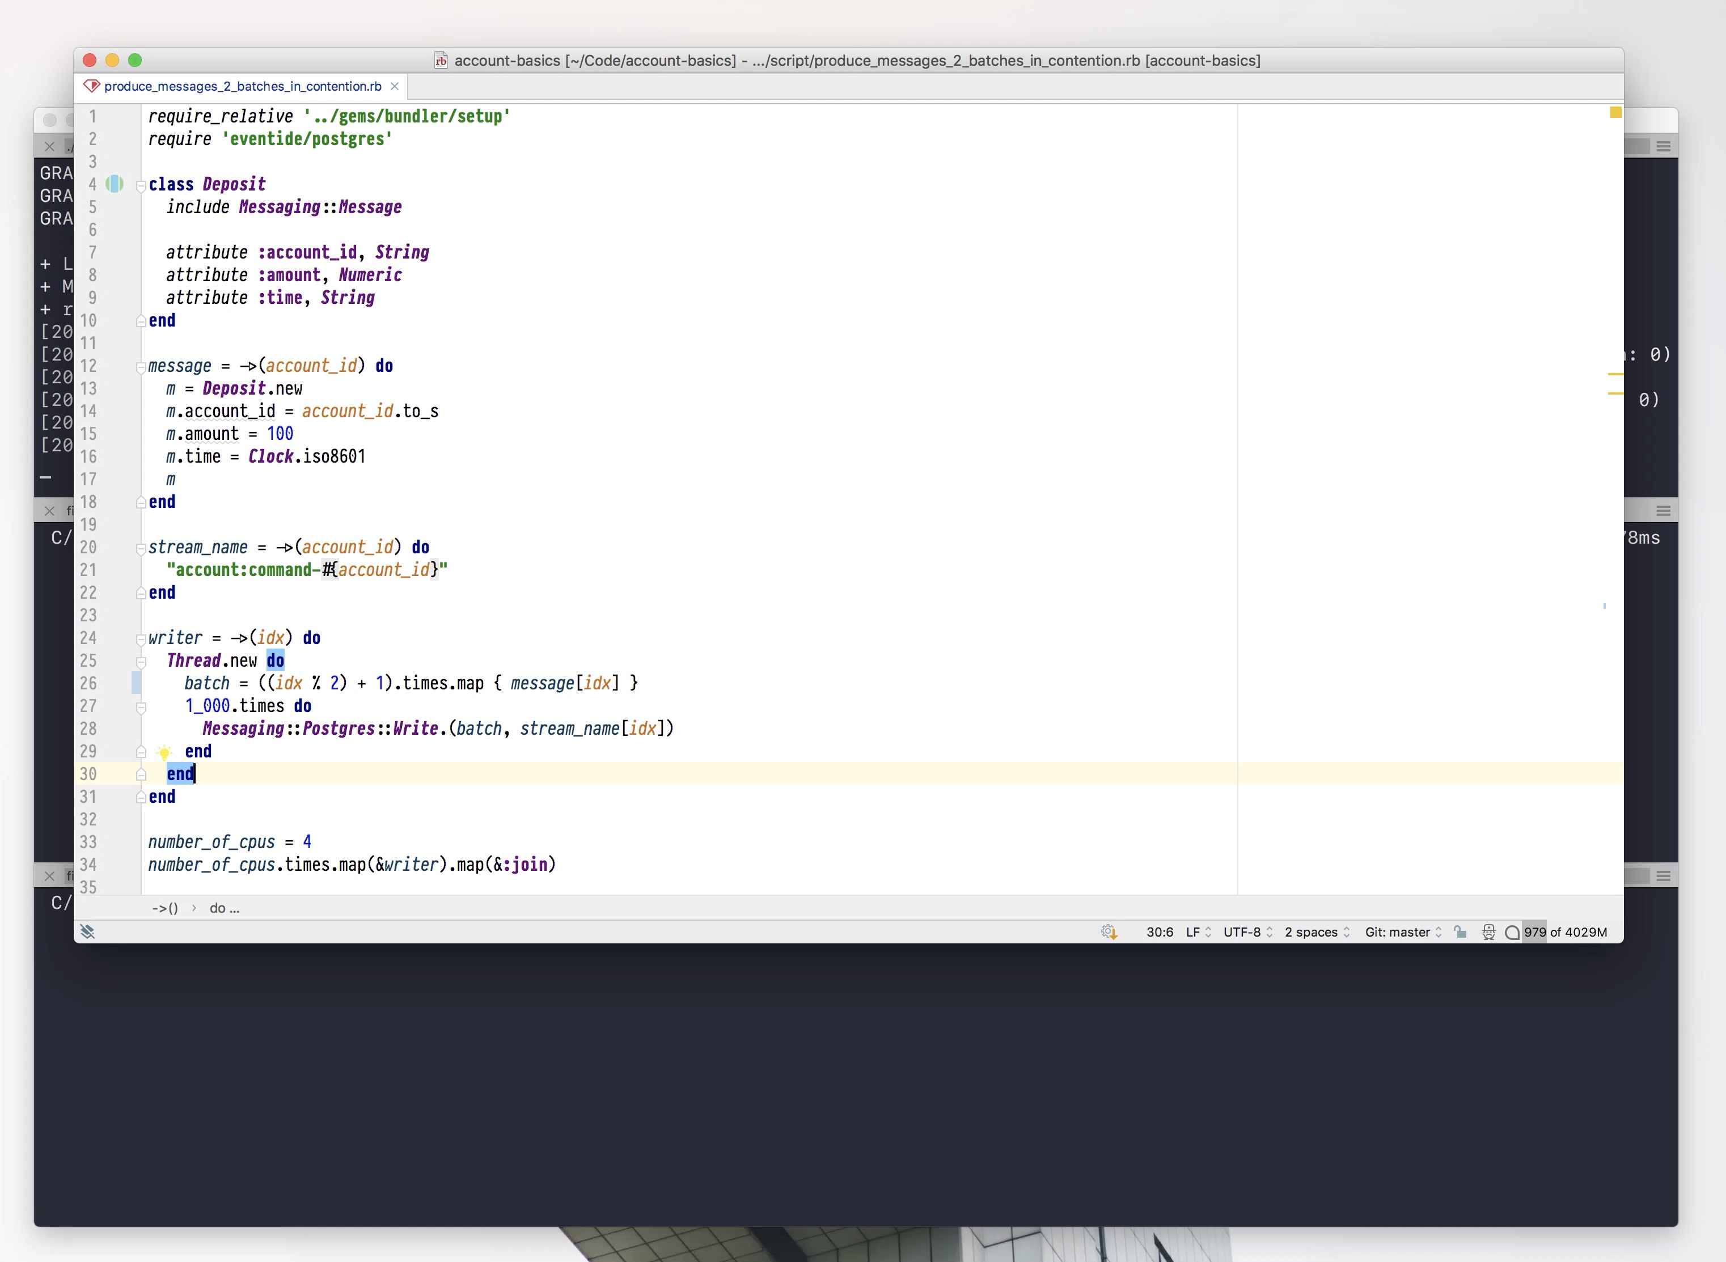This screenshot has height=1262, width=1726.
Task: Click line number 34 in the gutter
Action: click(88, 865)
